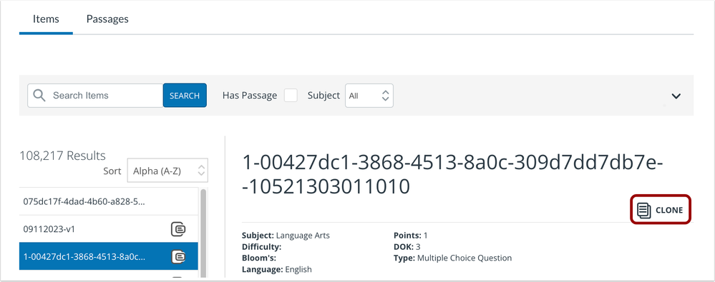This screenshot has height=282, width=715.
Task: Open the Subject All dropdown
Action: click(369, 96)
